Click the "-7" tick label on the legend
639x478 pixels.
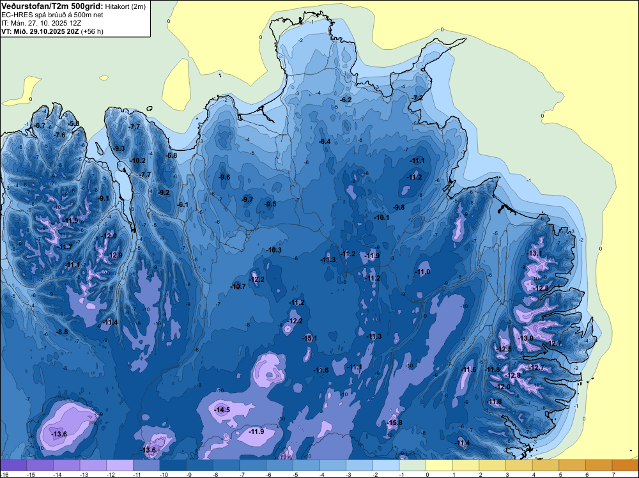(242, 475)
